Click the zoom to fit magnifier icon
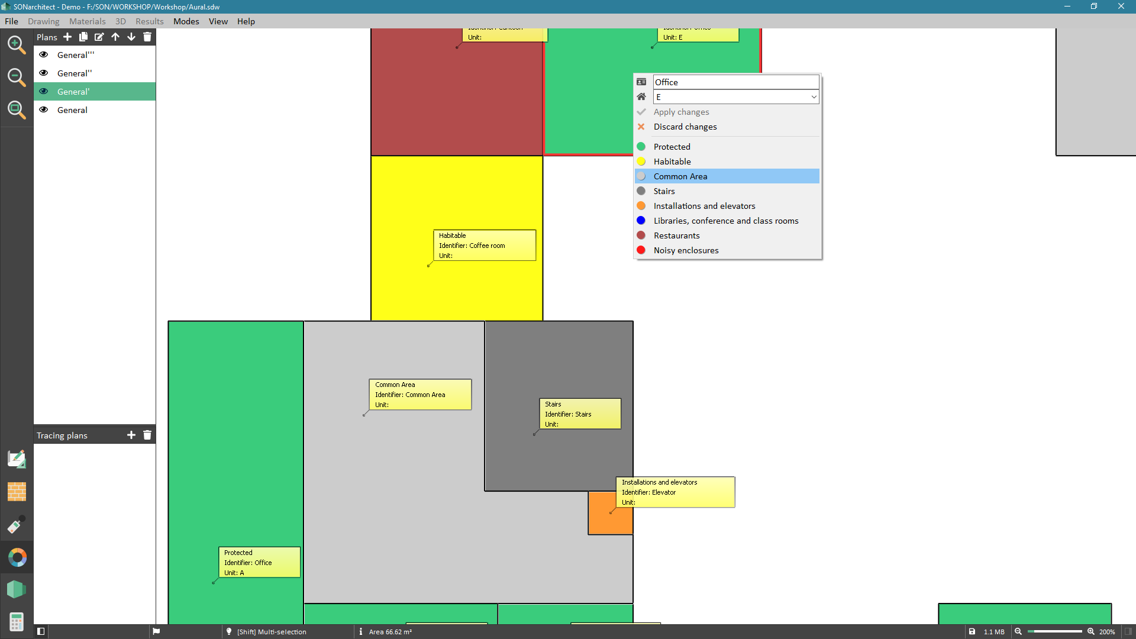 pos(16,109)
